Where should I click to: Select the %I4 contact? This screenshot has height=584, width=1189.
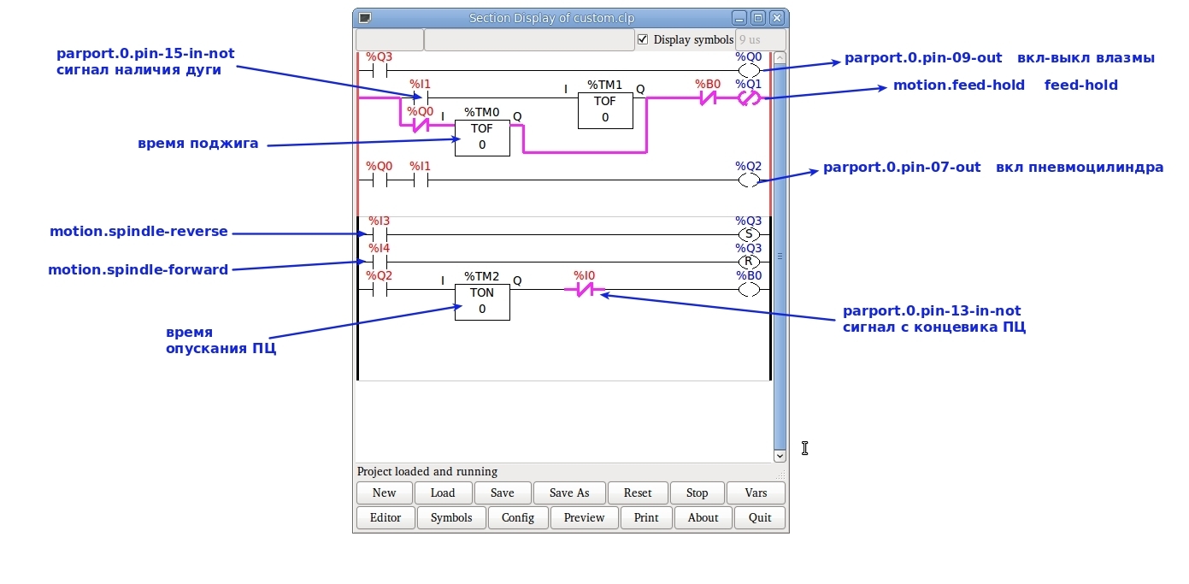380,262
